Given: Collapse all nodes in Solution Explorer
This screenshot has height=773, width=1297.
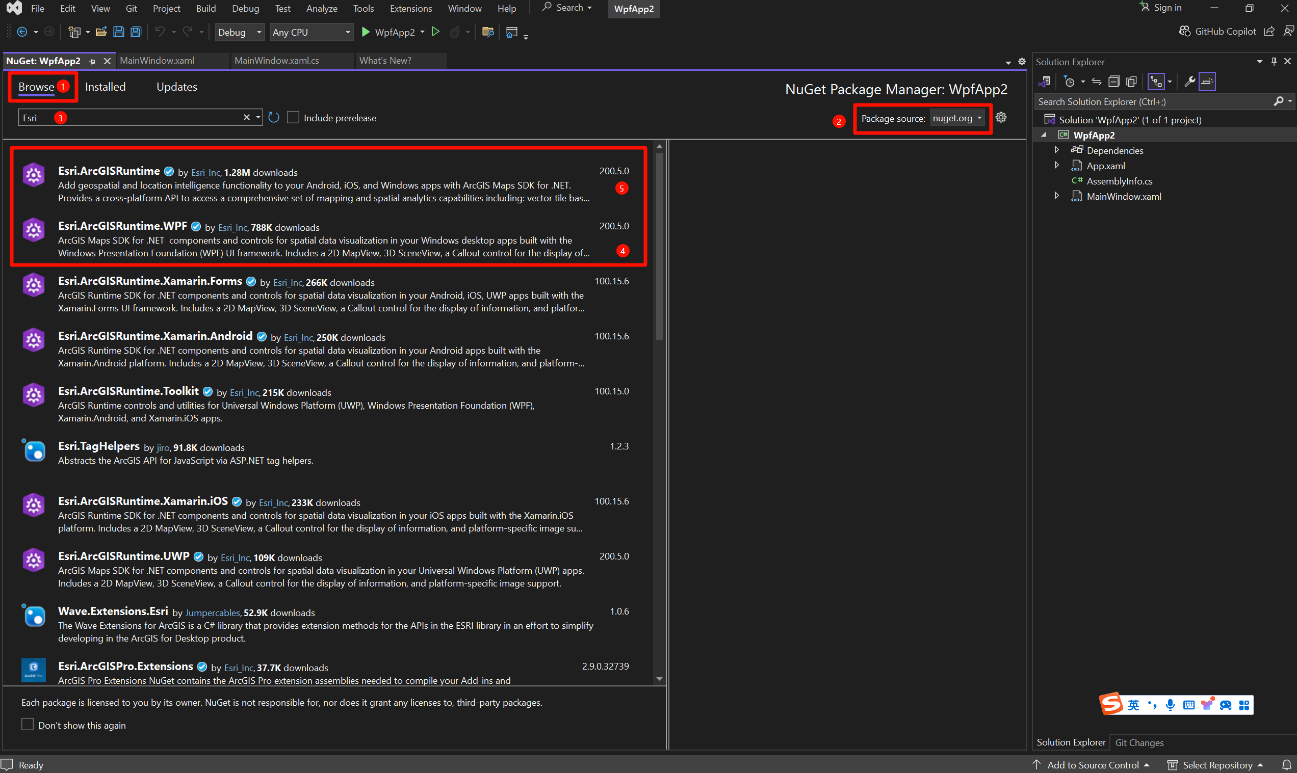Looking at the screenshot, I should [1113, 81].
